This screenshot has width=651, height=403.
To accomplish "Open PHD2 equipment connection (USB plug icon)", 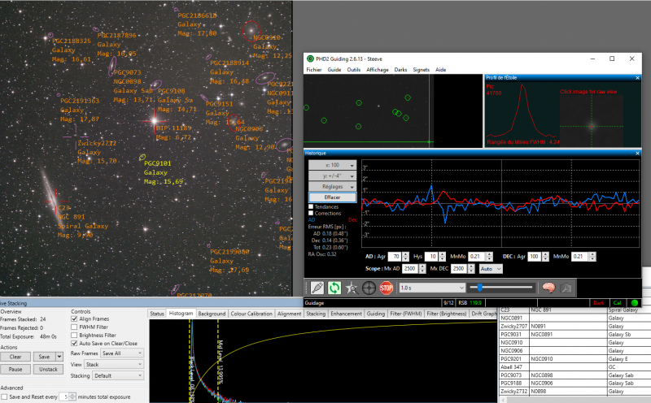I will tap(317, 288).
